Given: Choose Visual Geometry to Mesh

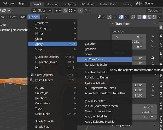Looking at the screenshot, I should pos(104,106).
